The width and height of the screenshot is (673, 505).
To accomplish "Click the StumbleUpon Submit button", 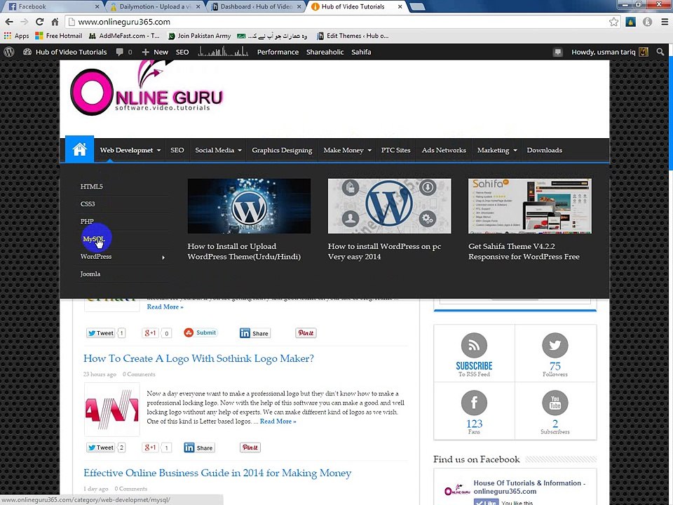I will pyautogui.click(x=200, y=332).
